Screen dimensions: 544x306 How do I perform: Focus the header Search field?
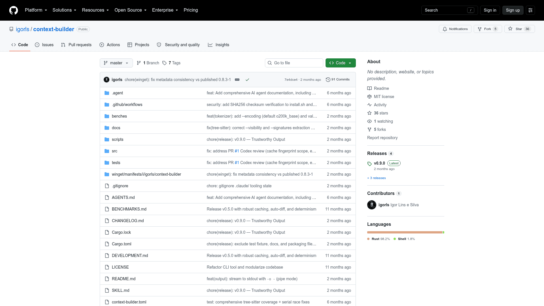point(449,10)
